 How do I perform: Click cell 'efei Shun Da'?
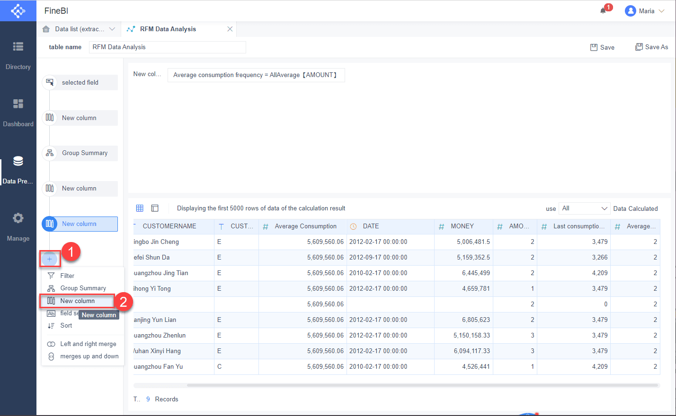pyautogui.click(x=174, y=257)
